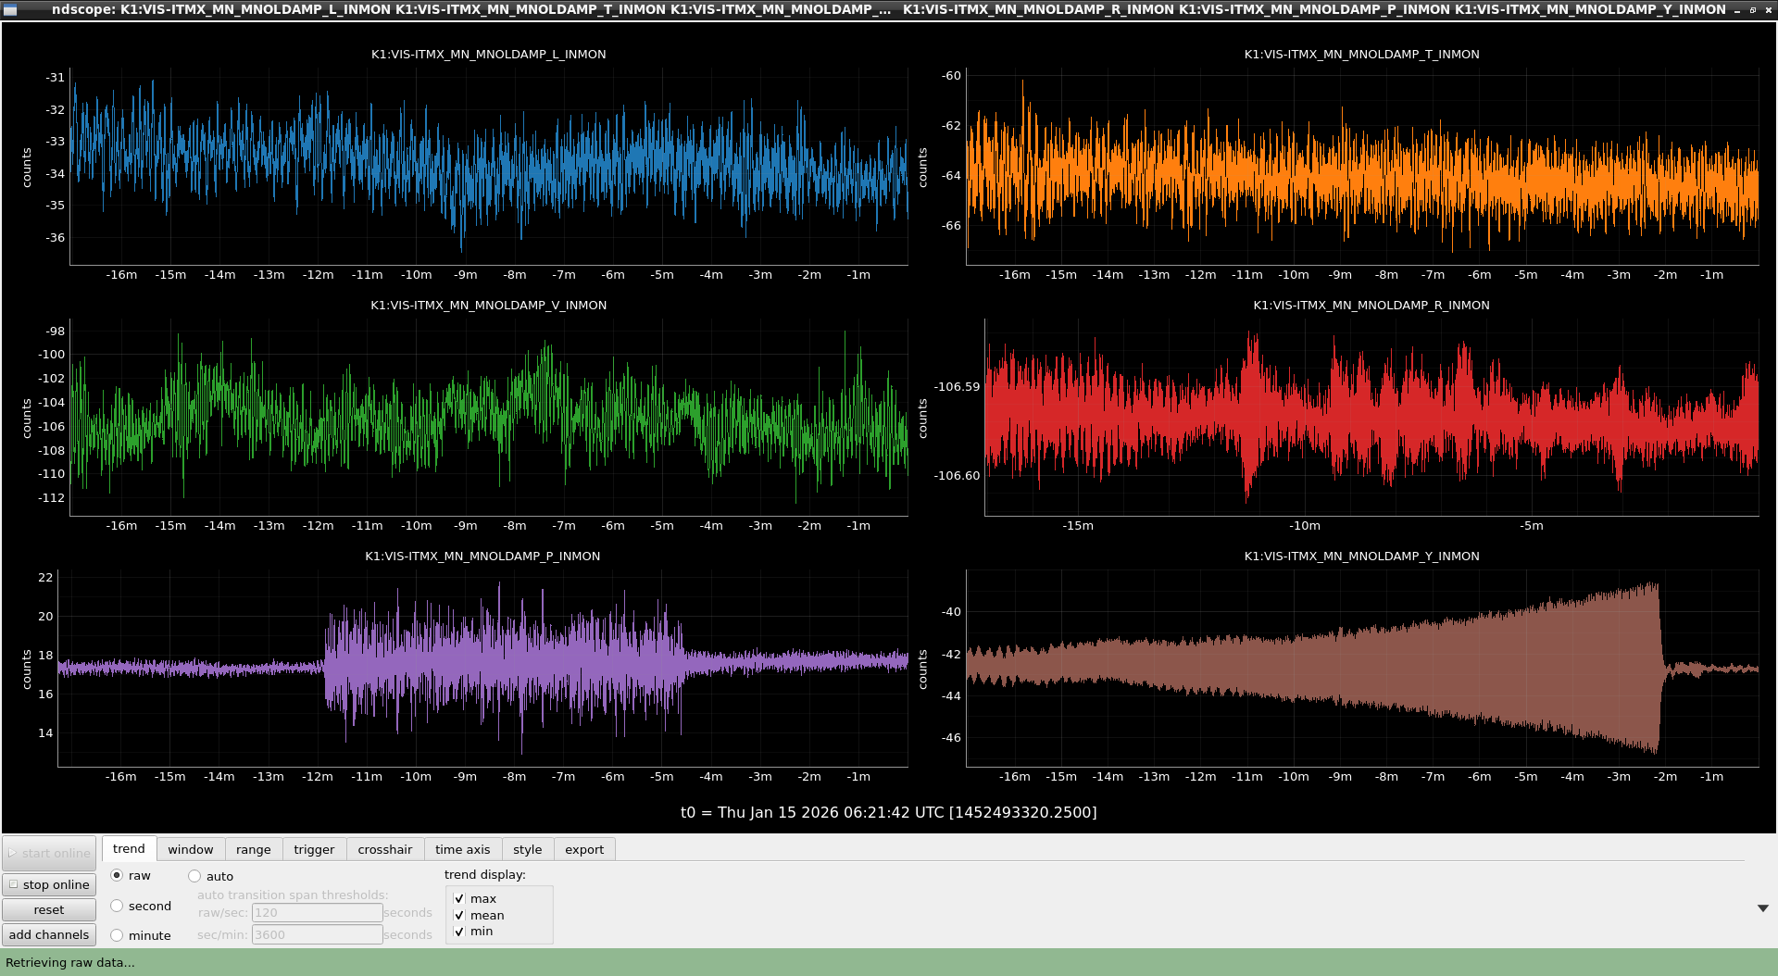Uncheck the max trend display checkbox
The image size is (1778, 976).
click(459, 898)
